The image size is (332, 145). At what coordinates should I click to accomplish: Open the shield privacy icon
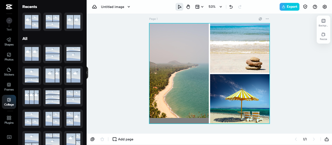(x=305, y=7)
